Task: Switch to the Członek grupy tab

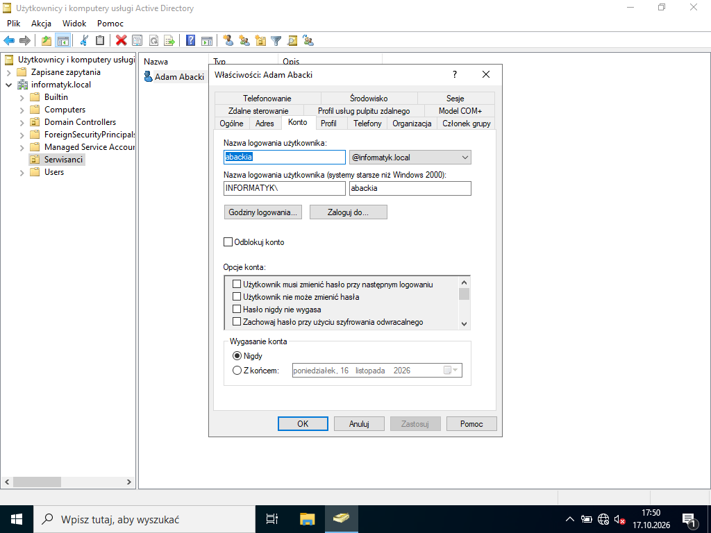Action: tap(466, 124)
